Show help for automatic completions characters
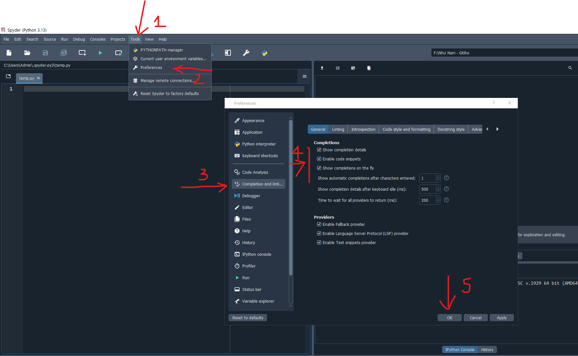Image resolution: width=578 pixels, height=356 pixels. (446, 178)
